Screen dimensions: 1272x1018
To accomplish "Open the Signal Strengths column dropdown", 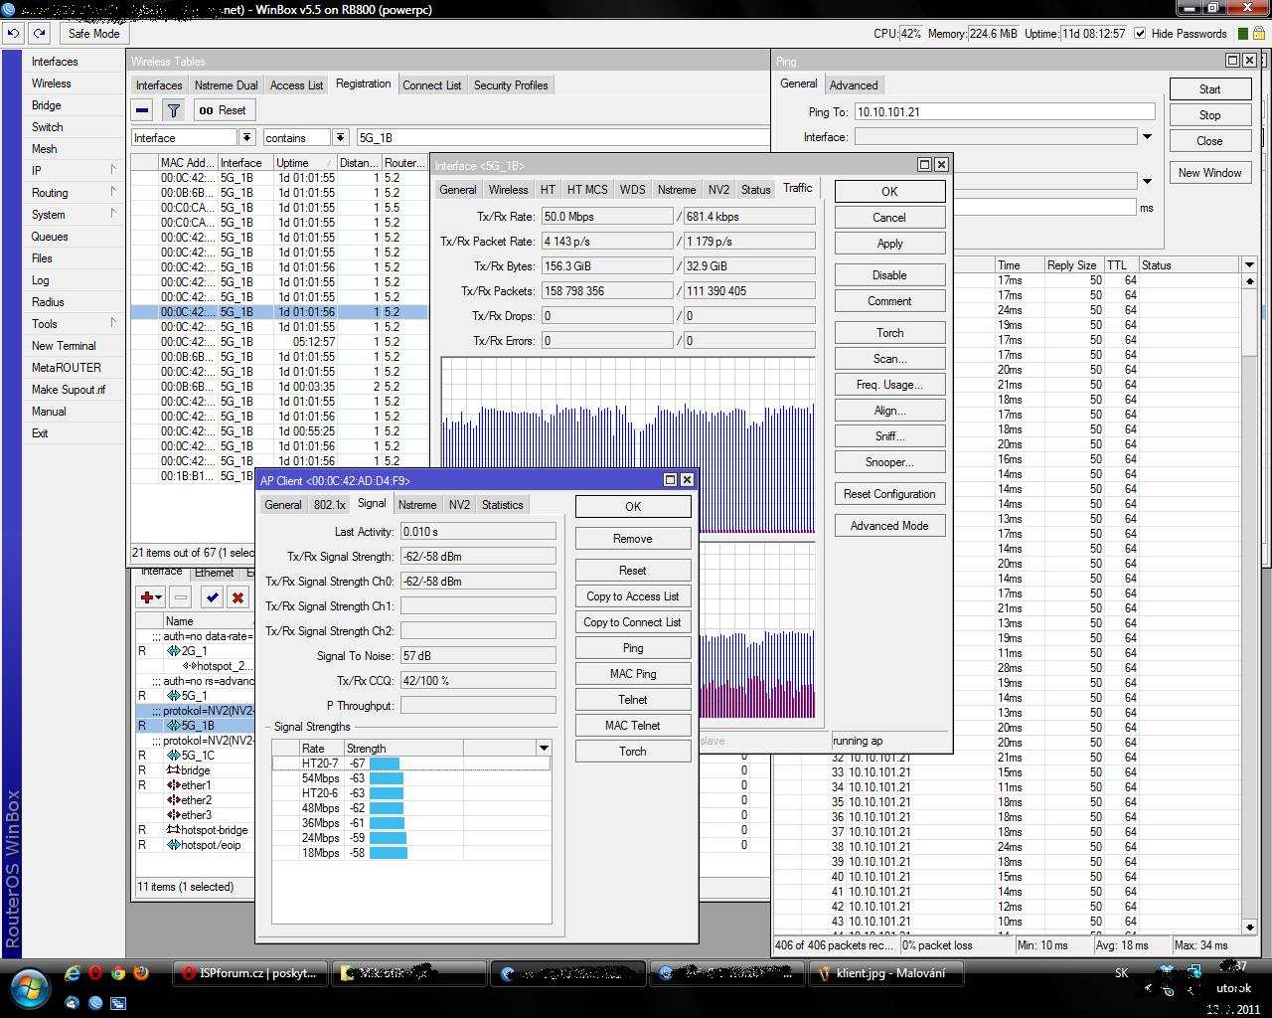I will [544, 748].
